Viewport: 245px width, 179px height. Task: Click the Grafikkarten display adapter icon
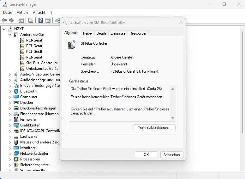pyautogui.click(x=16, y=125)
